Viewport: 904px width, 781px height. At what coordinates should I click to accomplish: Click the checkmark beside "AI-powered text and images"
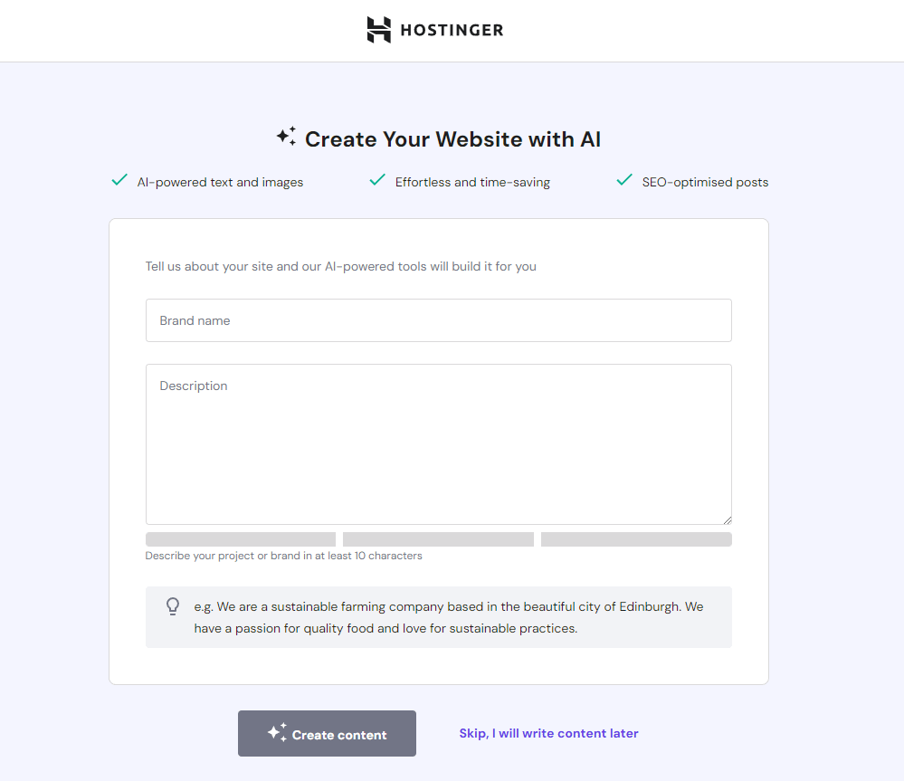click(119, 180)
